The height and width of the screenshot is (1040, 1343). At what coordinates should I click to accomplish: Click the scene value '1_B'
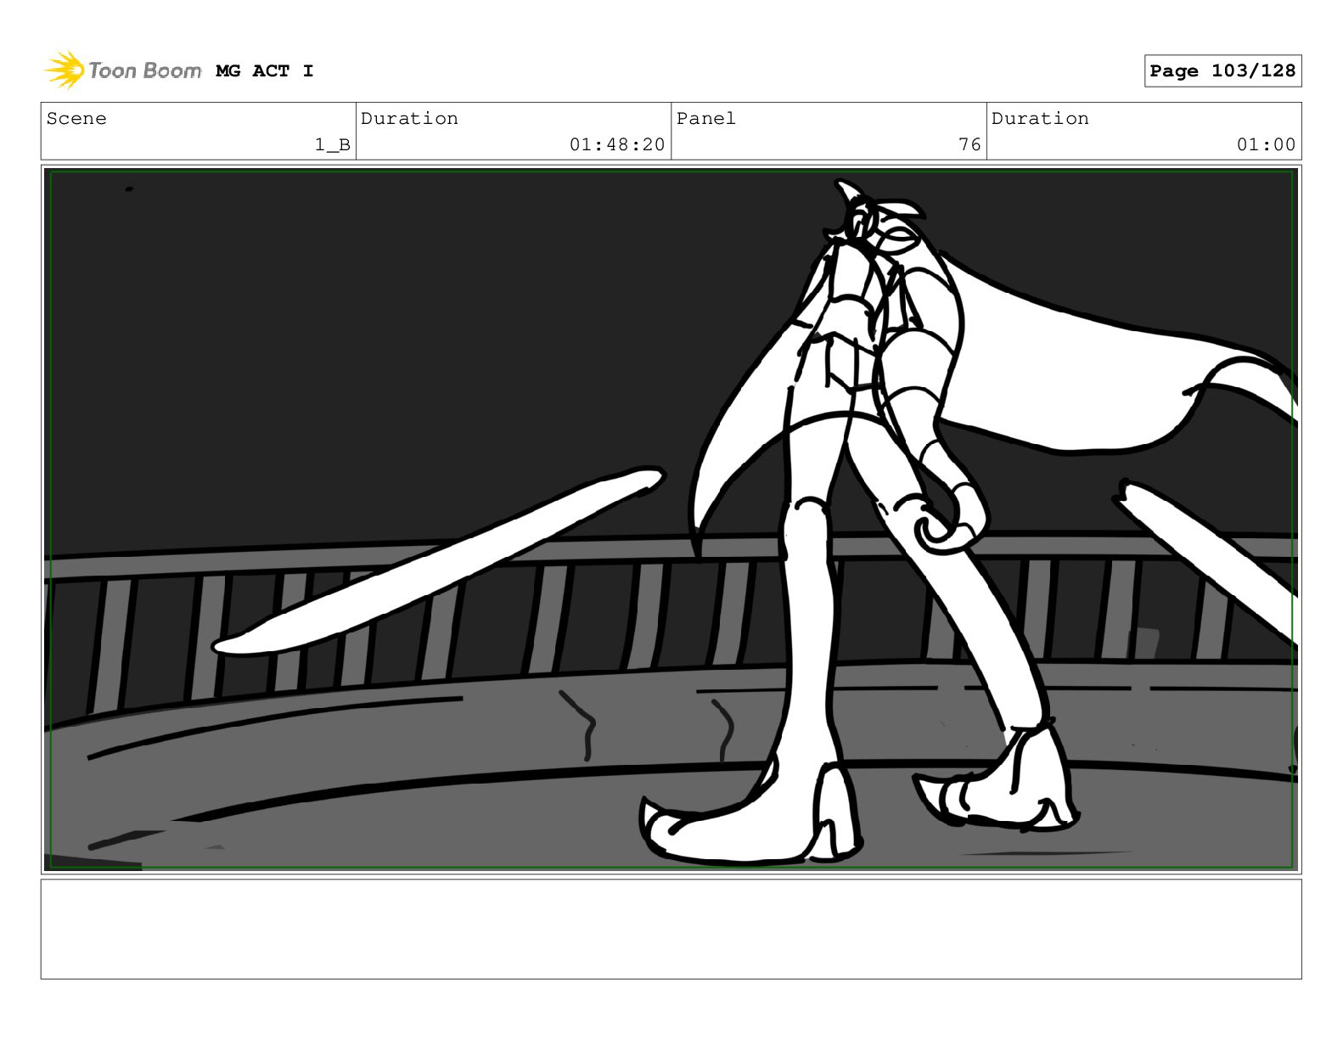click(333, 145)
